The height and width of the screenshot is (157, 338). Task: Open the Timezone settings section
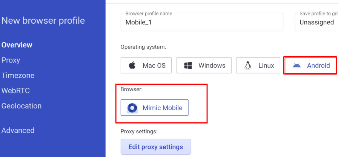[18, 76]
